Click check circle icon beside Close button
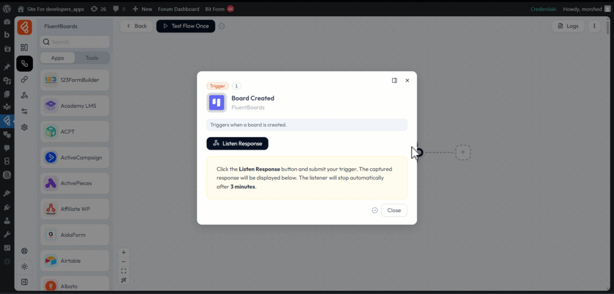The height and width of the screenshot is (294, 614). click(375, 210)
